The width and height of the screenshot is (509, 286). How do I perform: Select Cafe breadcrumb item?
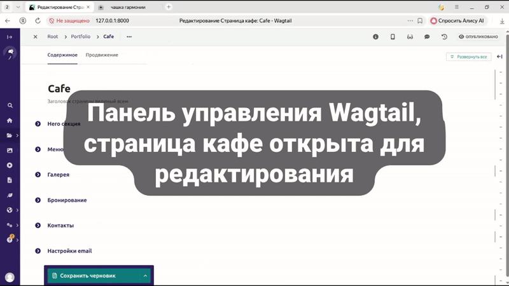click(108, 37)
